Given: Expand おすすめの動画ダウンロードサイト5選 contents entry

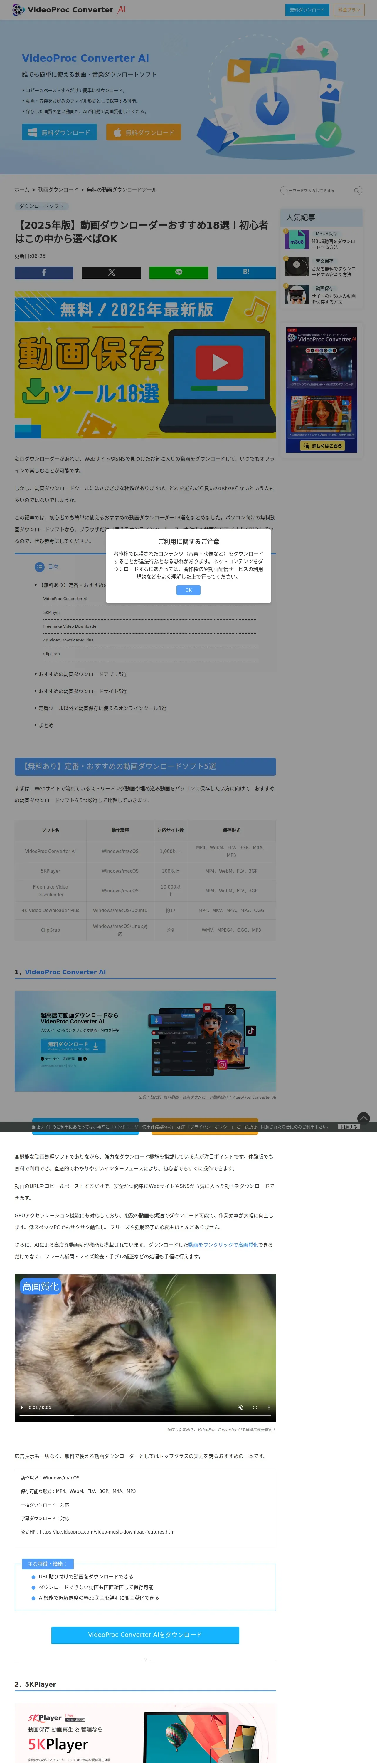Looking at the screenshot, I should (82, 691).
